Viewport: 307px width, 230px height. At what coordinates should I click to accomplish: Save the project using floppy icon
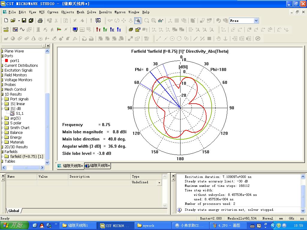point(24,21)
